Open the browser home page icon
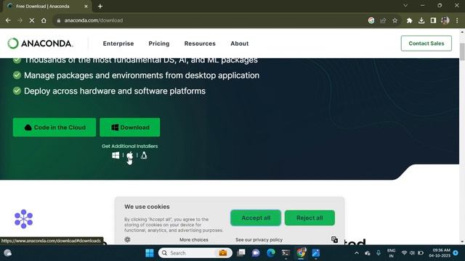This screenshot has height=261, width=465. tap(44, 20)
